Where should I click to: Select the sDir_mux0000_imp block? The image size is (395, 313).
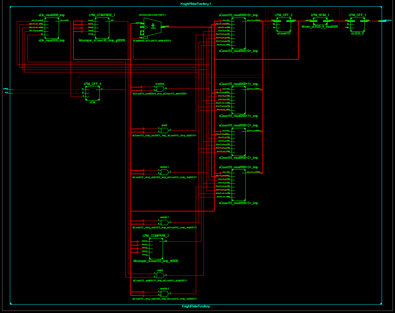point(52,28)
